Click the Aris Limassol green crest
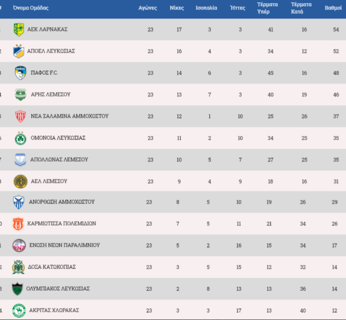The image size is (346, 320). pyautogui.click(x=20, y=95)
